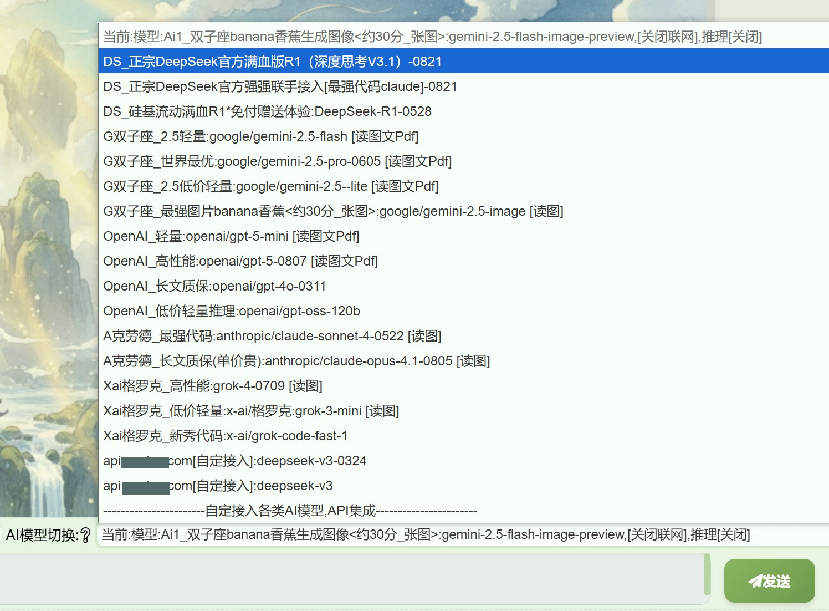The image size is (829, 611).
Task: Click the question mark help icon beside AI模型切换
Action: point(85,535)
